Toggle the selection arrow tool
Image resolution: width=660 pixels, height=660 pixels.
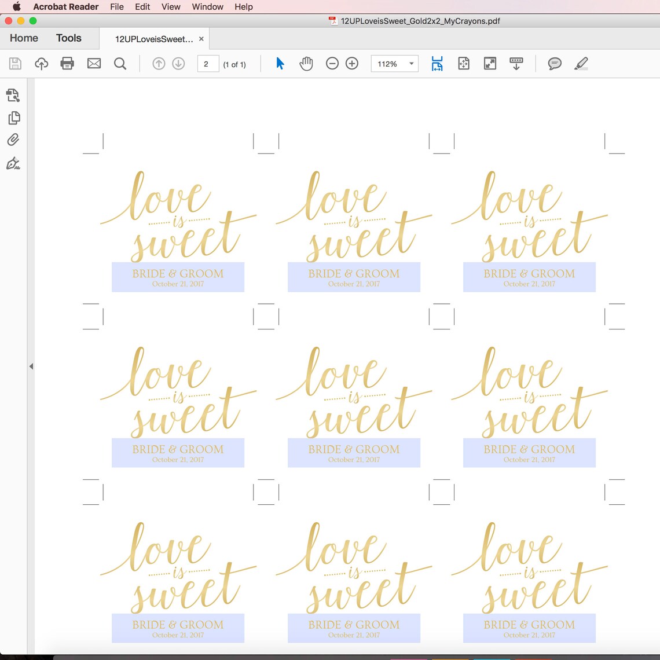(280, 64)
